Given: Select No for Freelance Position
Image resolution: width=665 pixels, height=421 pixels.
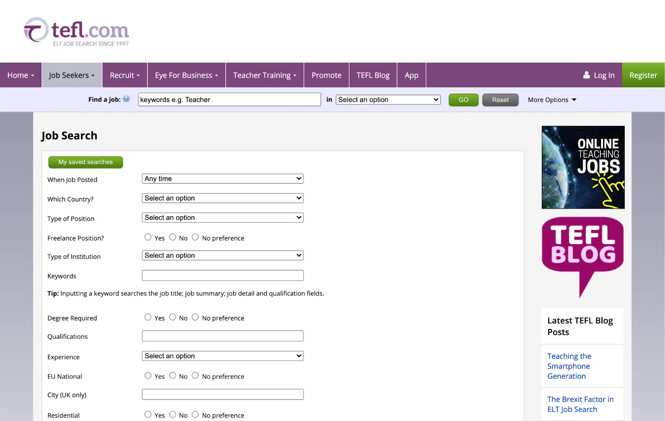Looking at the screenshot, I should tap(172, 237).
